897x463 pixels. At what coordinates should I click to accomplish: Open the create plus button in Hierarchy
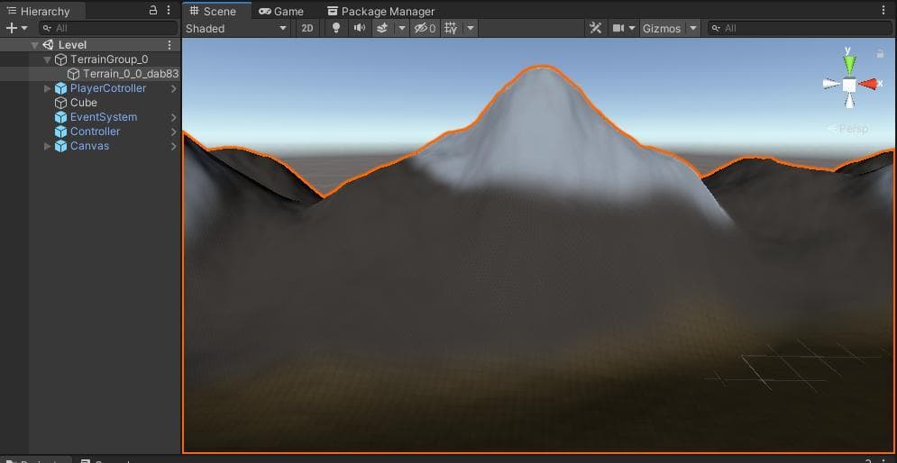[x=16, y=28]
